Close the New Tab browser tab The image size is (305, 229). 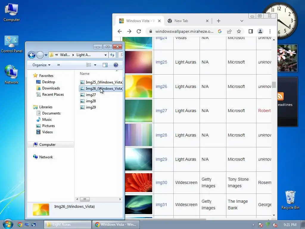point(207,21)
